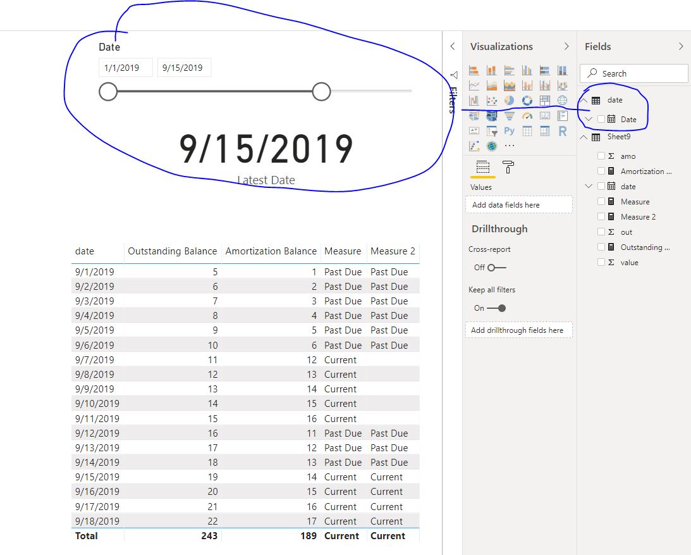The height and width of the screenshot is (555, 691).
Task: Select the Table visual
Action: coord(527,131)
